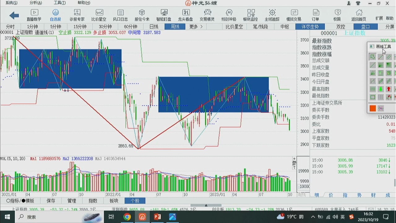Open 自选股 watchlist
Image resolution: width=396 pixels, height=223 pixels.
coord(56,15)
